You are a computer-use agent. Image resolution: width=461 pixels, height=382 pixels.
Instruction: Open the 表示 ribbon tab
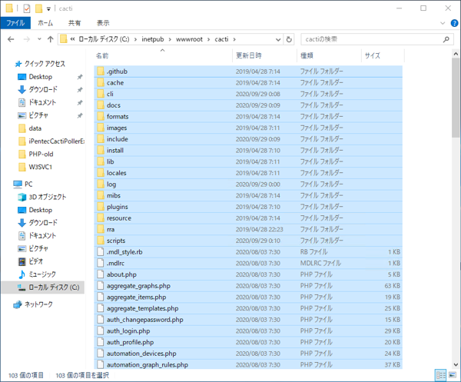pos(103,23)
